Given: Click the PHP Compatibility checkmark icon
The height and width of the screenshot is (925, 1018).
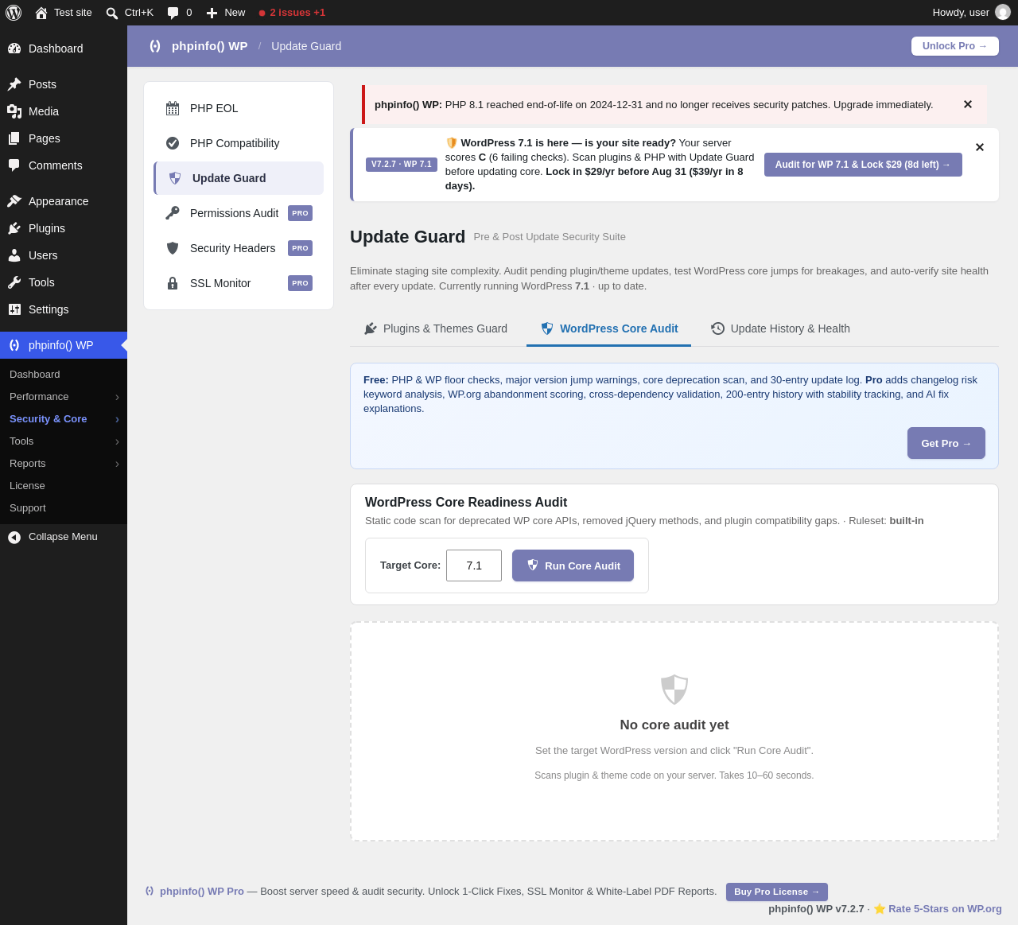Looking at the screenshot, I should tap(173, 143).
